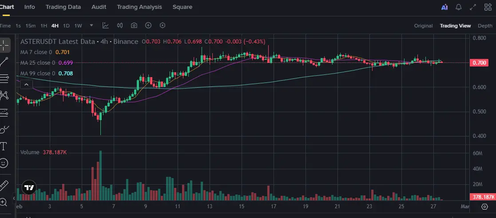Image resolution: width=496 pixels, height=218 pixels.
Task: Click the -0.003 (-0.43%) change value
Action: (x=245, y=42)
